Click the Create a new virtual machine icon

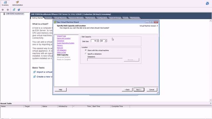click(34, 77)
